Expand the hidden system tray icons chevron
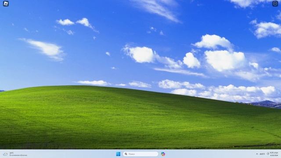The image size is (281, 158). pyautogui.click(x=257, y=154)
